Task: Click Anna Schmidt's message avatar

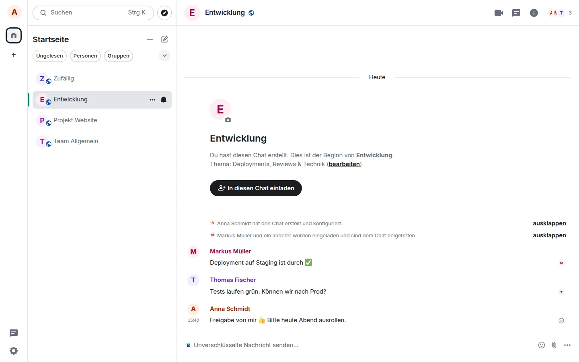Action: pos(193,309)
